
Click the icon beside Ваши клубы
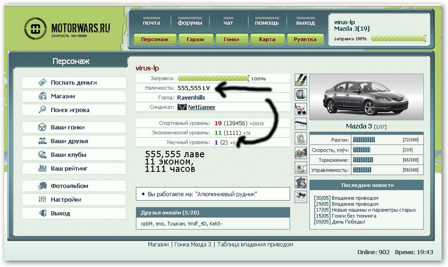tap(42, 154)
